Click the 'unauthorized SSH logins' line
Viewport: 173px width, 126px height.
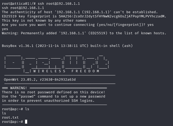tap(48, 100)
